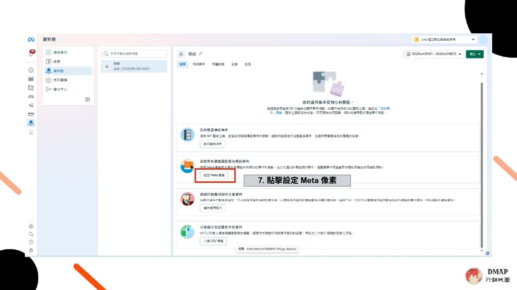Select 測試 dataset row in list
This screenshot has height=290, width=517.
[134, 66]
